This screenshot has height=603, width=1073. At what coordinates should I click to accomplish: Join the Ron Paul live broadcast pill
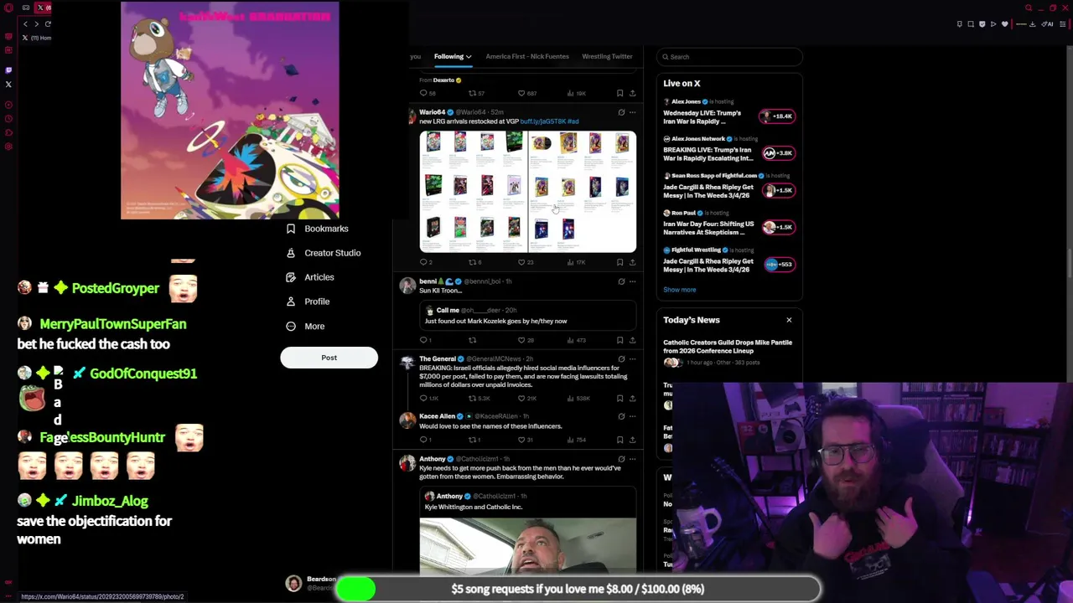pyautogui.click(x=777, y=227)
